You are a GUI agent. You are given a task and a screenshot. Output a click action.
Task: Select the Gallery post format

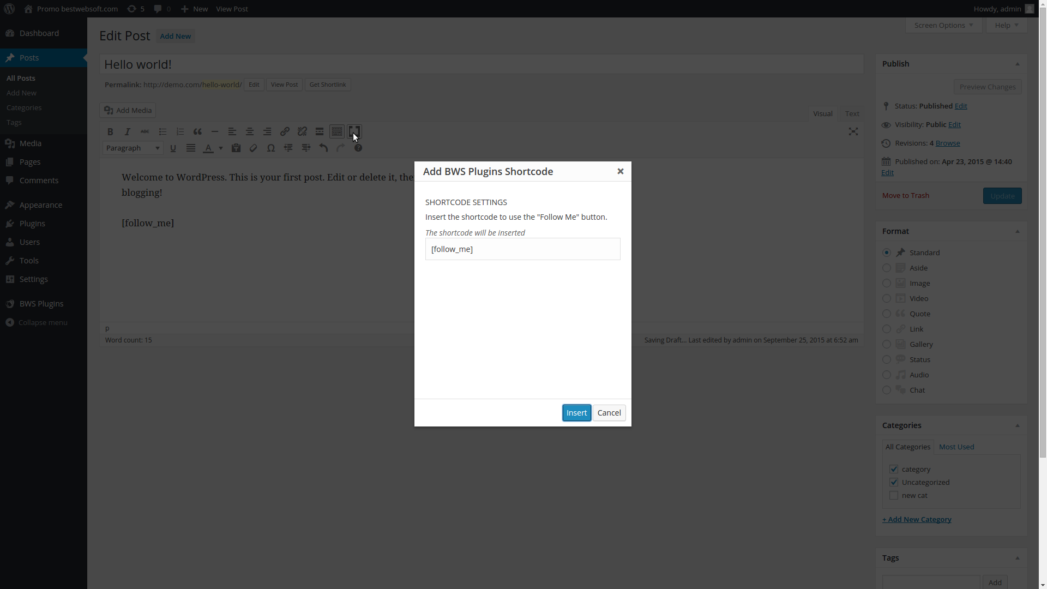pos(887,344)
